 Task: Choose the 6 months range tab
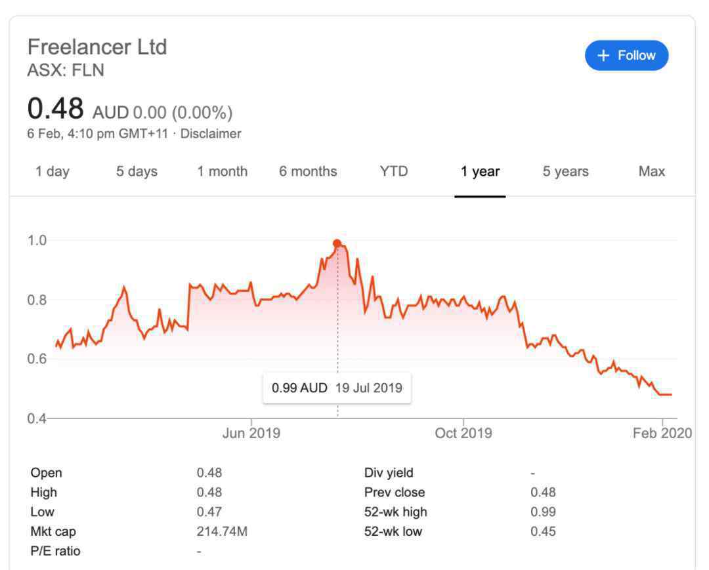pos(308,172)
